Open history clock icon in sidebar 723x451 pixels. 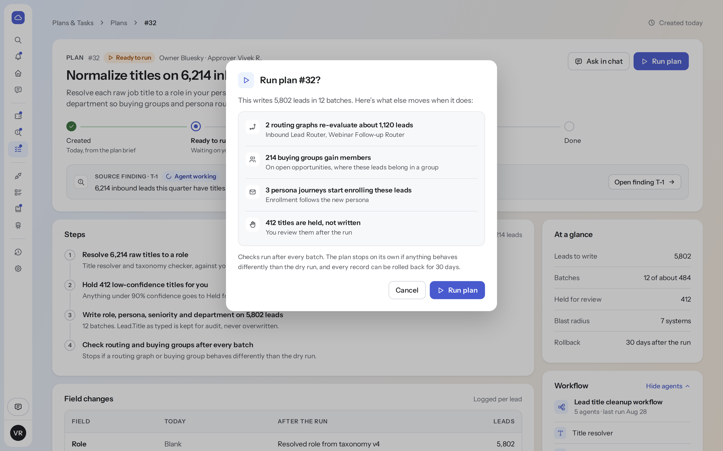click(18, 252)
